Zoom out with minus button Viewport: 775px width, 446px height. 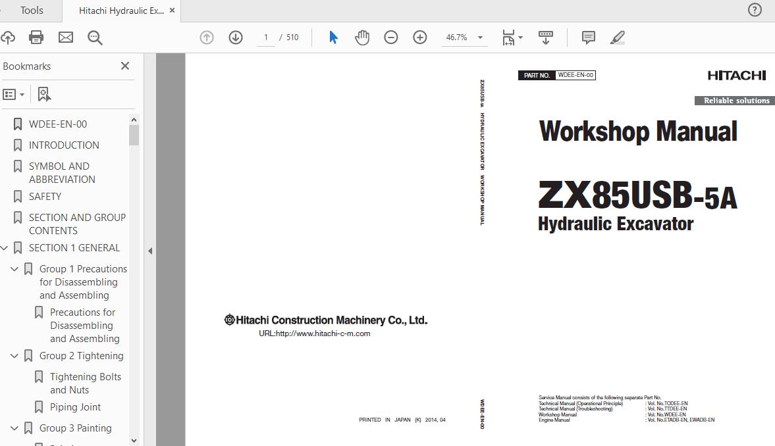coord(391,37)
